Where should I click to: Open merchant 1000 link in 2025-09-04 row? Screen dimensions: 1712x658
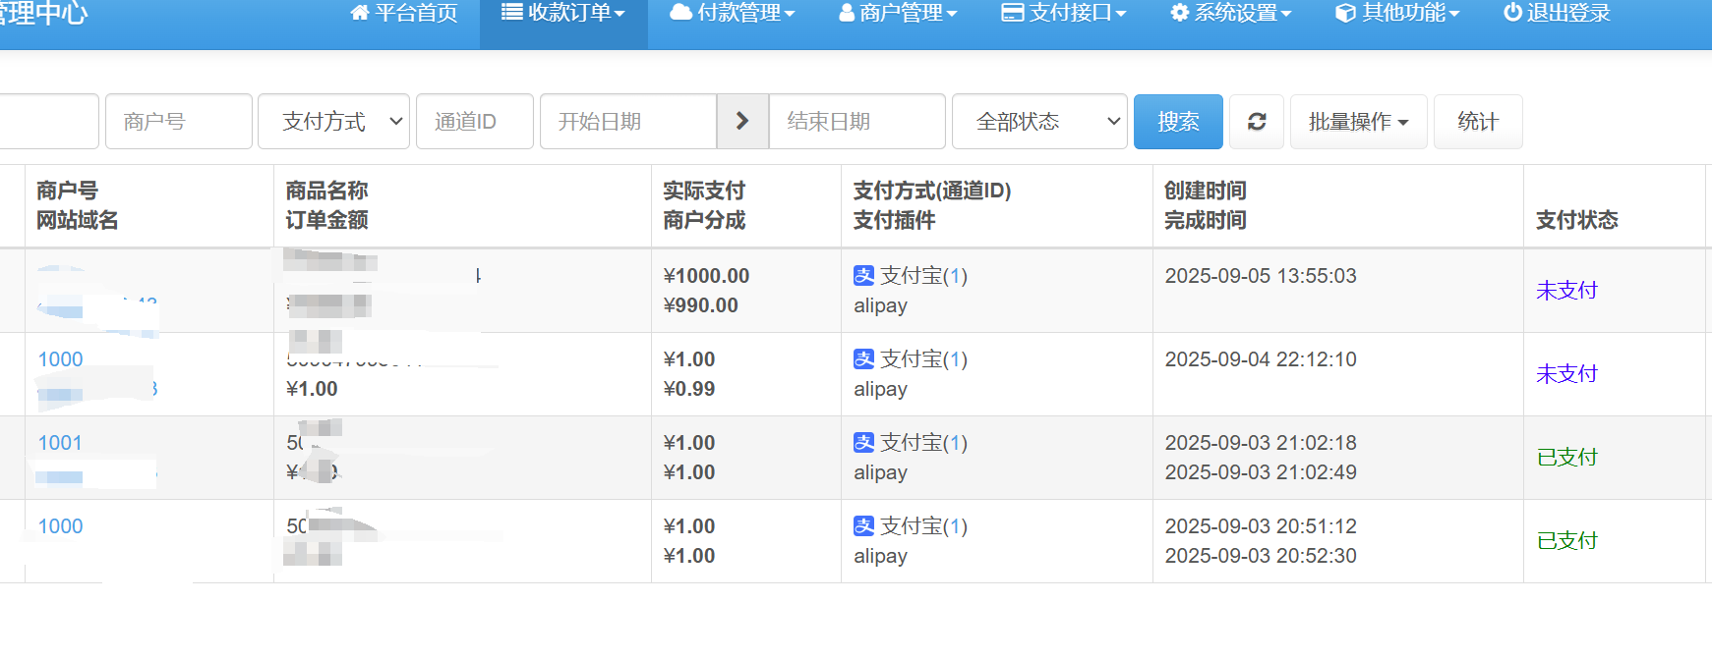coord(60,359)
